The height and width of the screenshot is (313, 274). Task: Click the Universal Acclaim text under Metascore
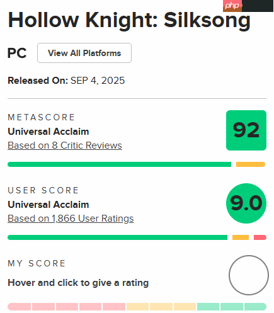[x=49, y=132]
